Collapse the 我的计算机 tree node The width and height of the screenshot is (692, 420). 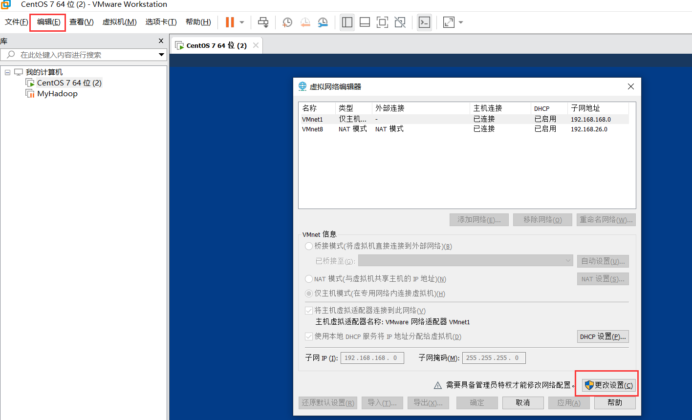pyautogui.click(x=7, y=72)
